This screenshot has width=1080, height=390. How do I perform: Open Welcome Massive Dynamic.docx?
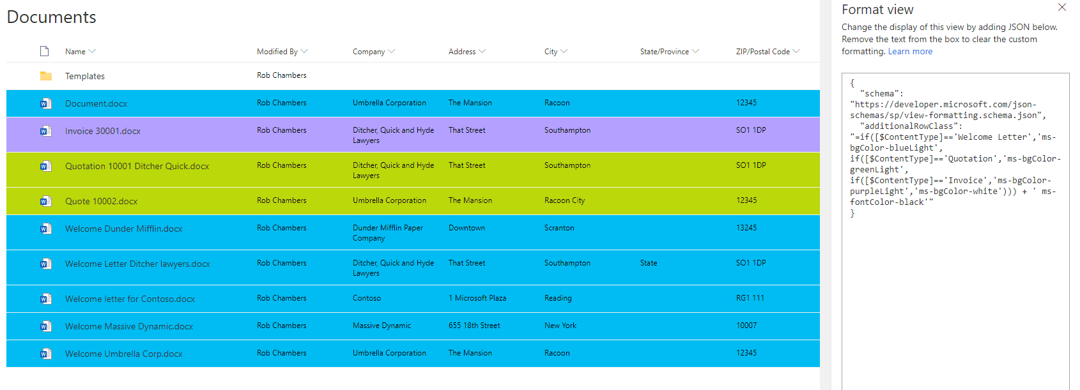pyautogui.click(x=129, y=326)
